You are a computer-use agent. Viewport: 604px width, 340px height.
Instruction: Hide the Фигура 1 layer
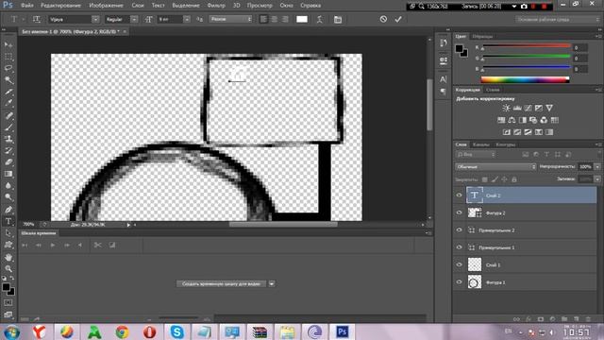[x=459, y=281]
